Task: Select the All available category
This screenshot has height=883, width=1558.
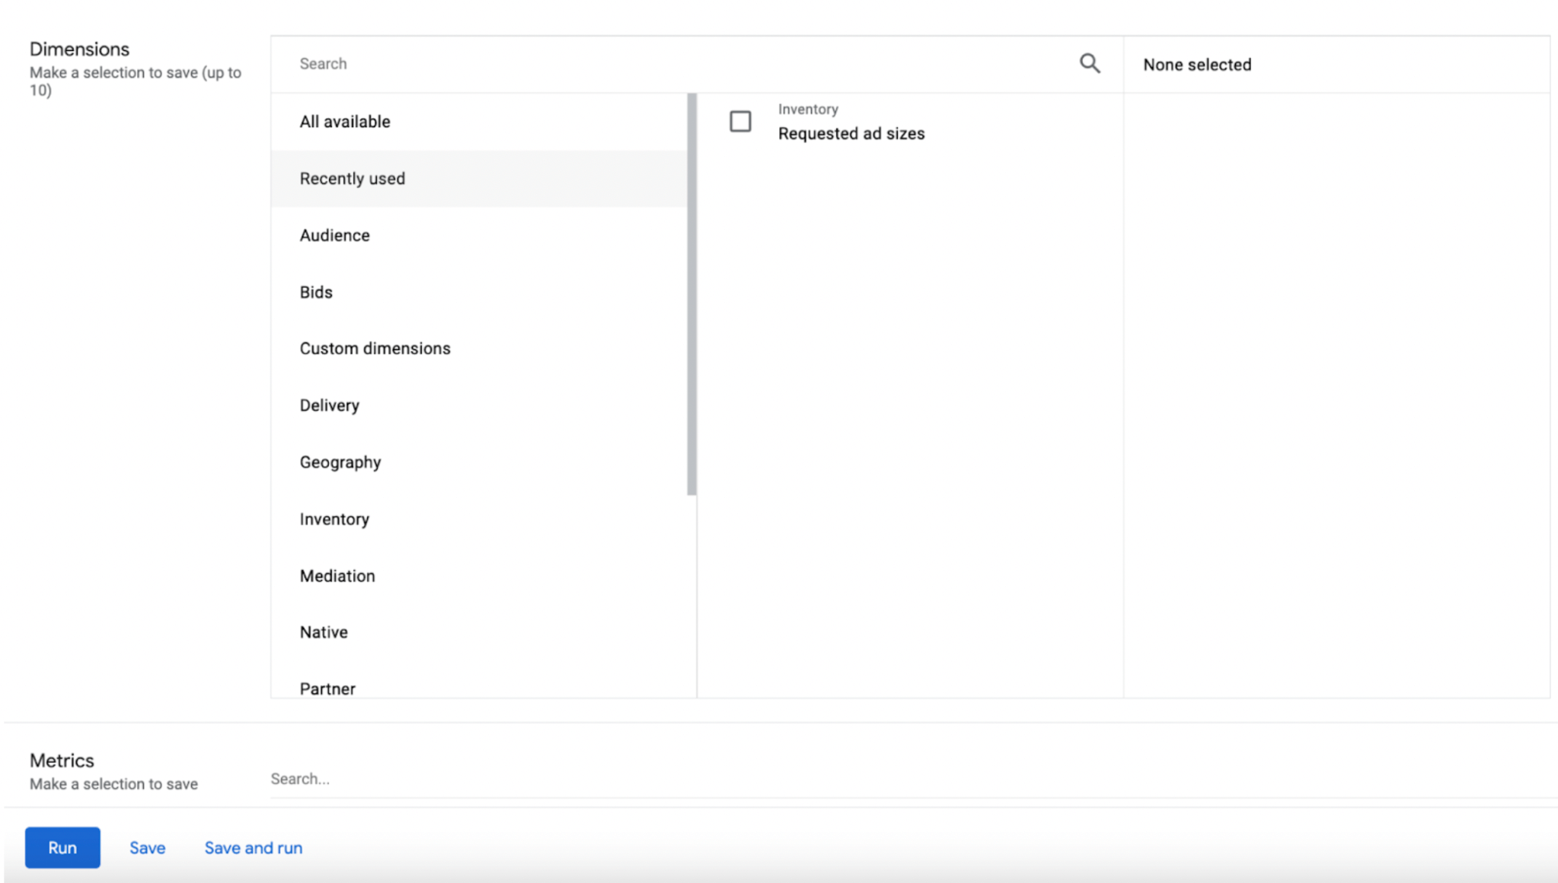Action: pos(345,122)
